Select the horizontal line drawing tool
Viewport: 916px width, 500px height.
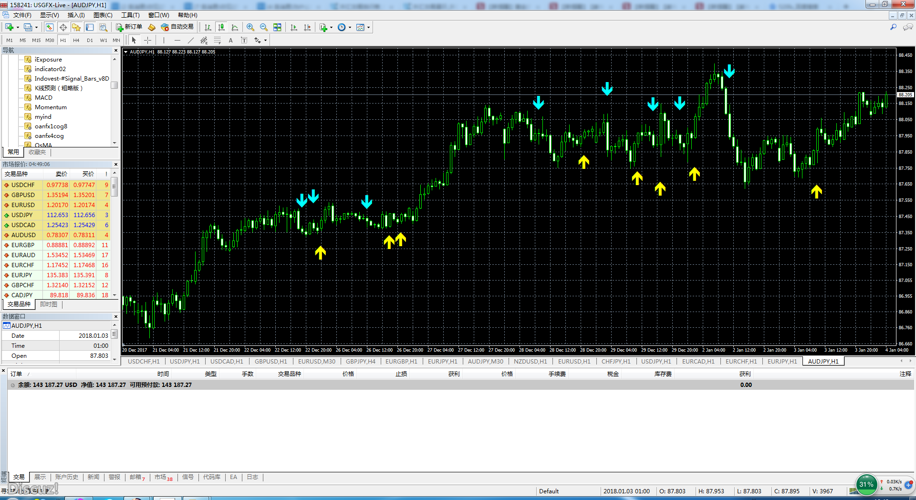coord(177,40)
